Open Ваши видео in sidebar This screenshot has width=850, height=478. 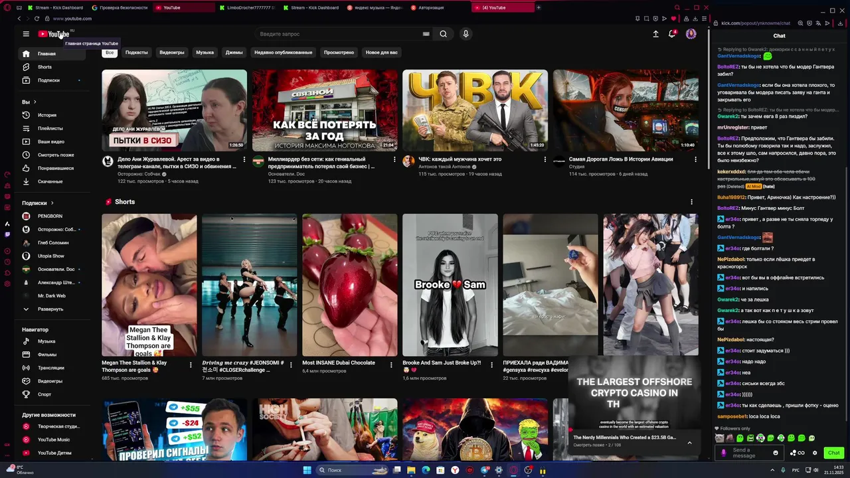coord(52,141)
